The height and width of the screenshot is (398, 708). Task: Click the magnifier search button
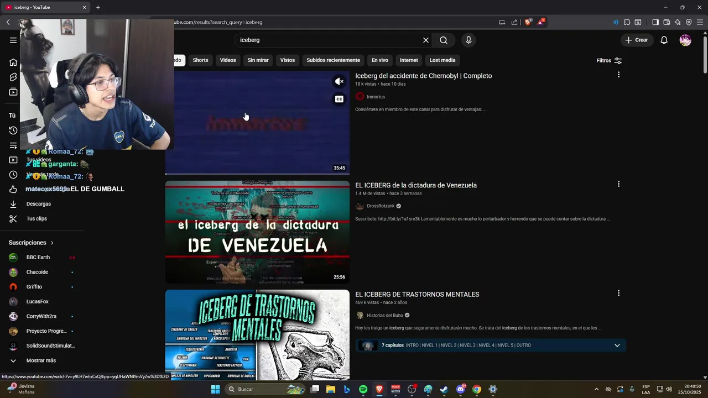[444, 40]
